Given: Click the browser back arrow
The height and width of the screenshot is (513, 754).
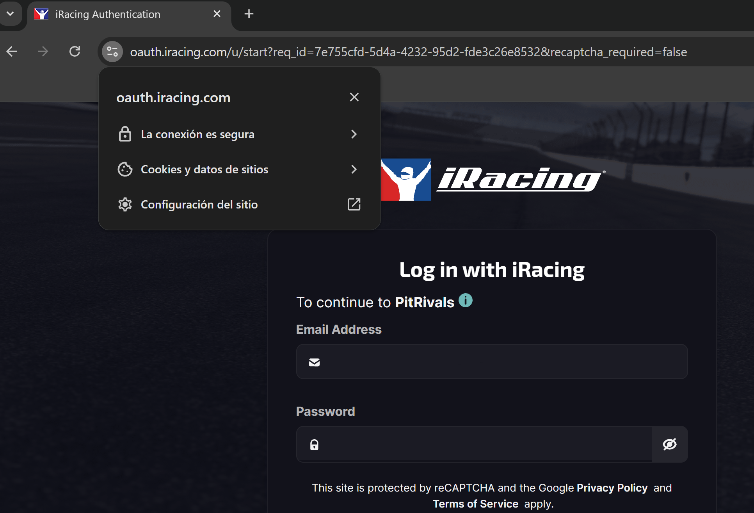Looking at the screenshot, I should point(12,52).
